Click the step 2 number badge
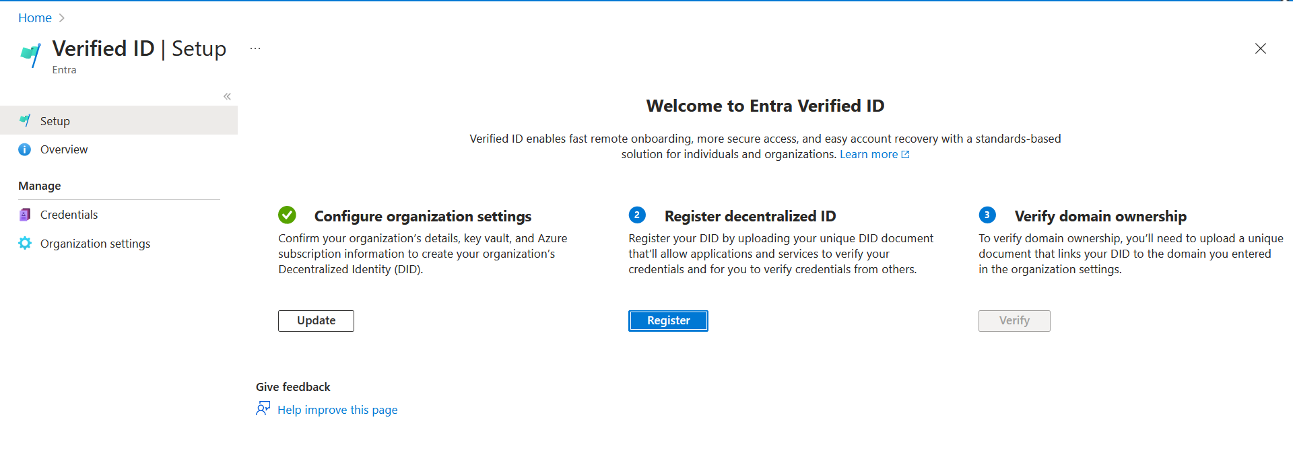The width and height of the screenshot is (1293, 467). click(637, 215)
